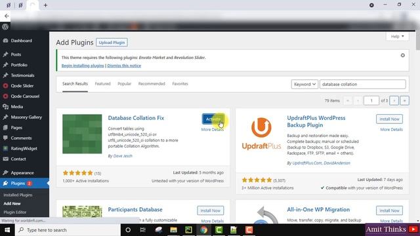Click Begin installing plugins link
This screenshot has width=420, height=236.
coord(83,66)
